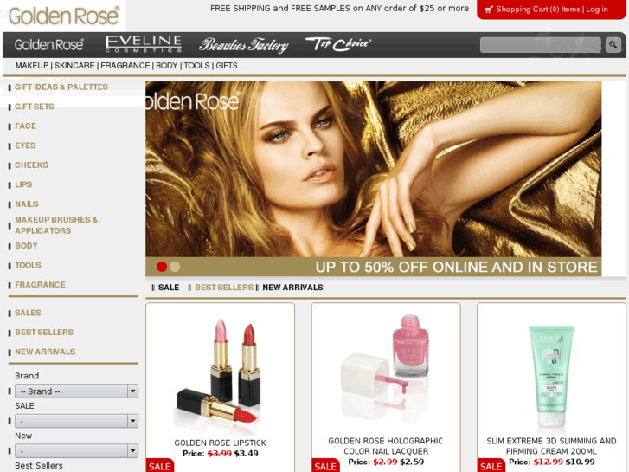Open MAKEUP BRUSHES & APPLICATORS category

(x=56, y=225)
